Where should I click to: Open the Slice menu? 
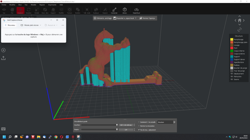point(20,5)
